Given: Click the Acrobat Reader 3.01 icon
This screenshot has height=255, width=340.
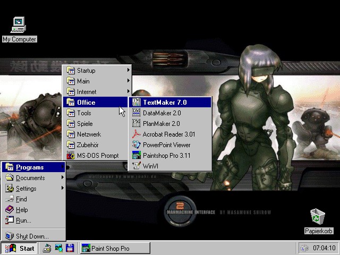Looking at the screenshot, I should point(136,134).
